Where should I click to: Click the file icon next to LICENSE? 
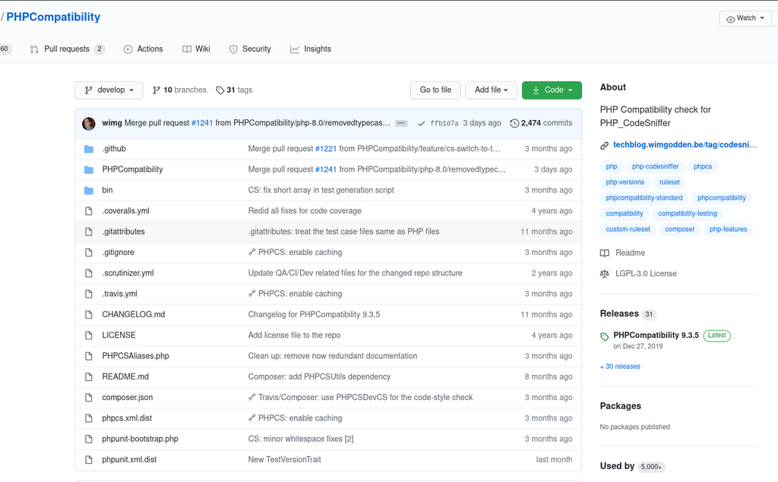(89, 336)
